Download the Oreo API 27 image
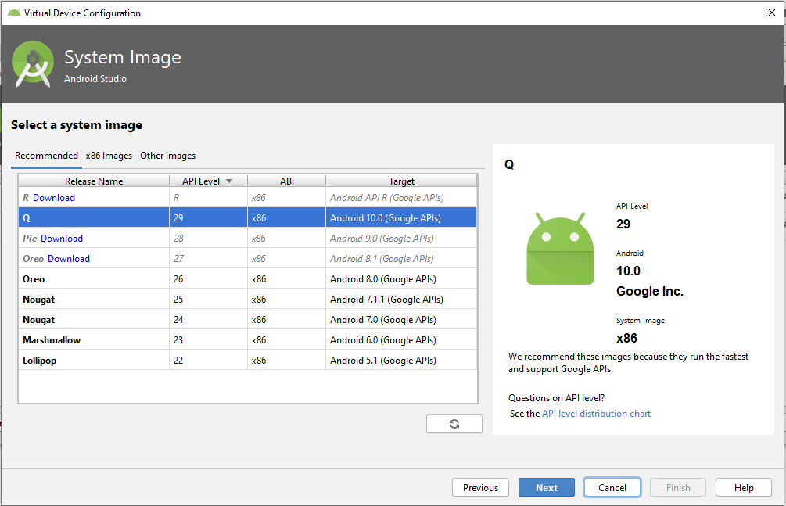Screen dimensions: 786x506 click(x=69, y=259)
